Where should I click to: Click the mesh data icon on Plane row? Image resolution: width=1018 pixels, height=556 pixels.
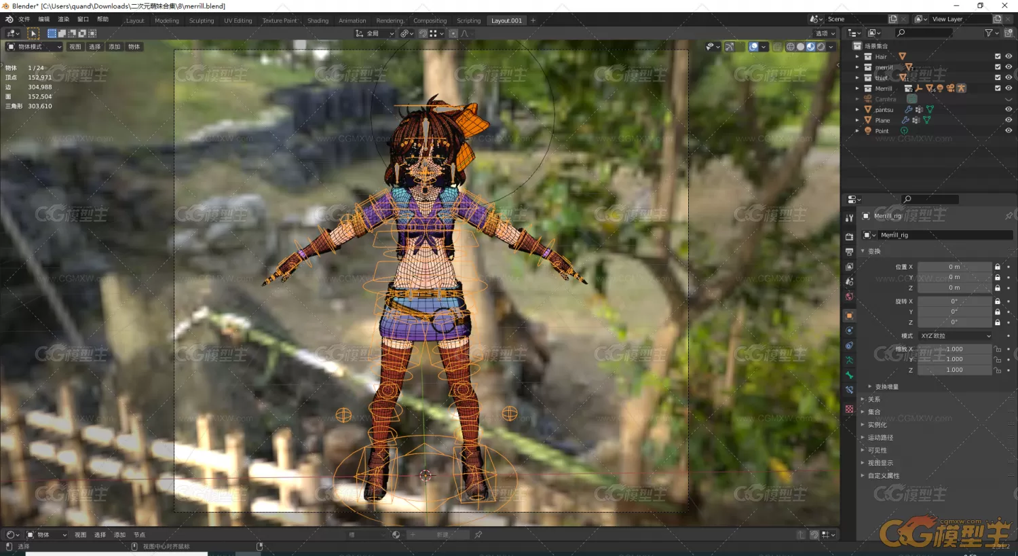click(x=926, y=120)
